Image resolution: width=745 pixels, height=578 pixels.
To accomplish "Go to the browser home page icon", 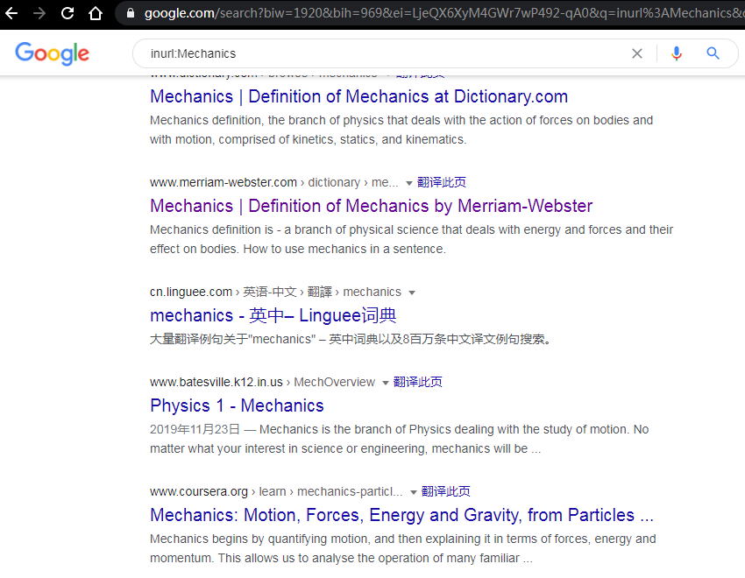I will [96, 13].
